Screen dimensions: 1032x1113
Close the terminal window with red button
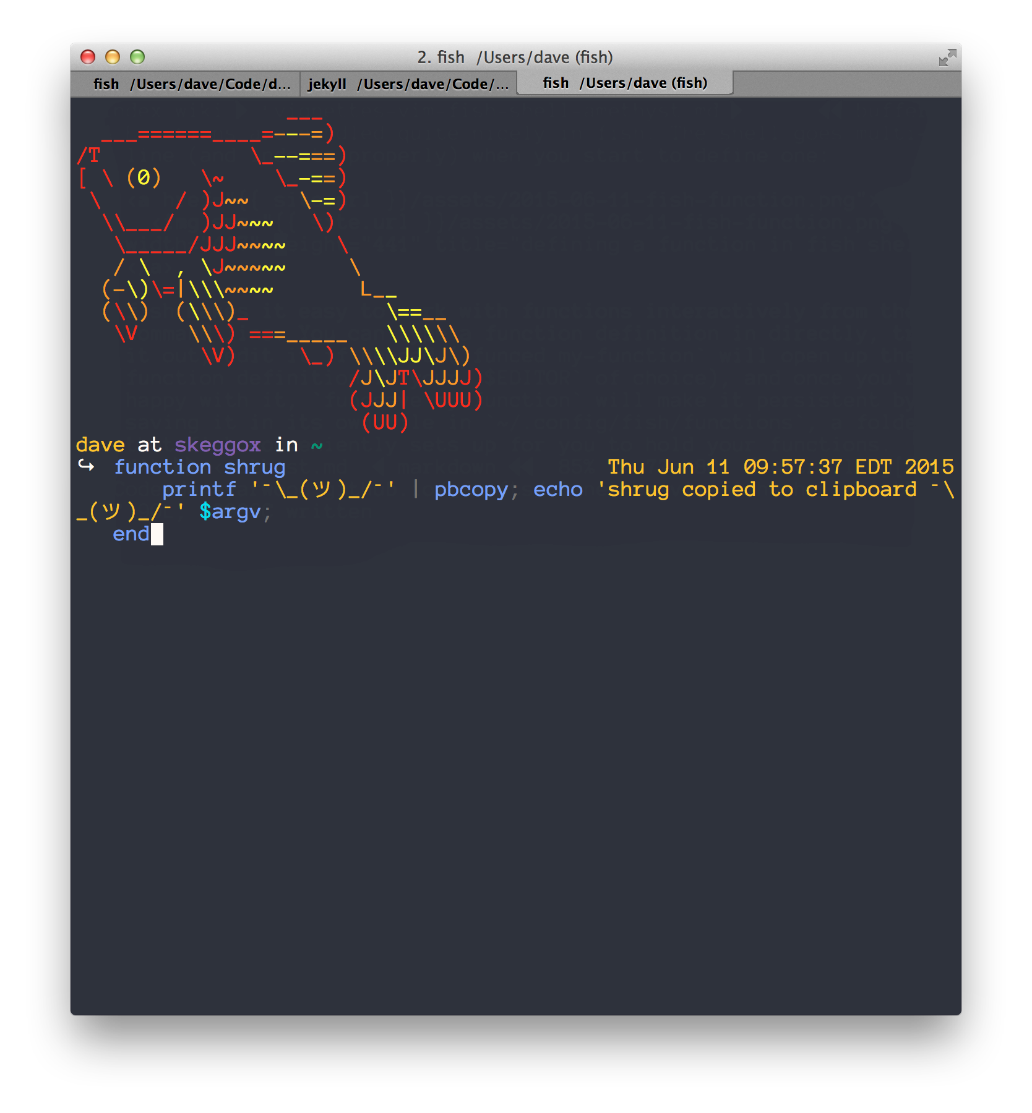click(88, 57)
